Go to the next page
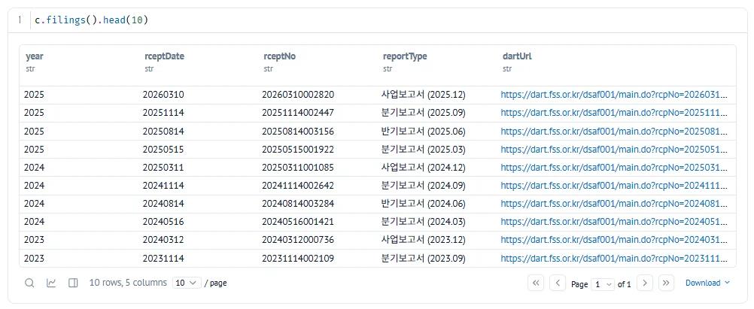Screen dimensions: 754x309 click(x=645, y=283)
